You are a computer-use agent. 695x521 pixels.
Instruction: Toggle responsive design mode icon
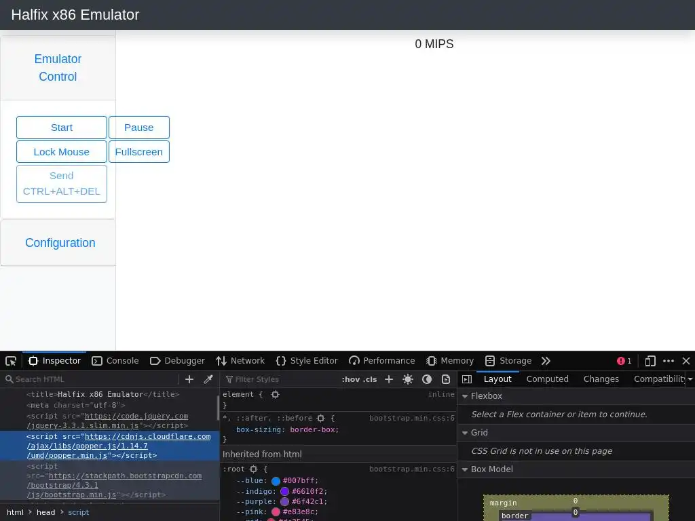coord(650,361)
